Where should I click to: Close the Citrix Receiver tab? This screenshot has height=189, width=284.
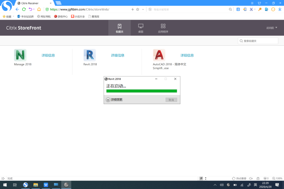tap(51, 3)
